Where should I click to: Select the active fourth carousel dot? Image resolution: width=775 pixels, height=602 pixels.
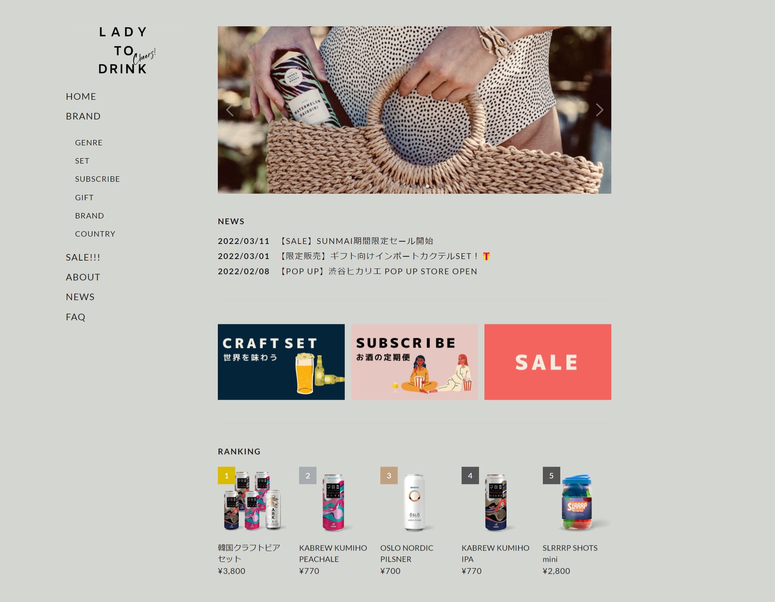pyautogui.click(x=427, y=186)
